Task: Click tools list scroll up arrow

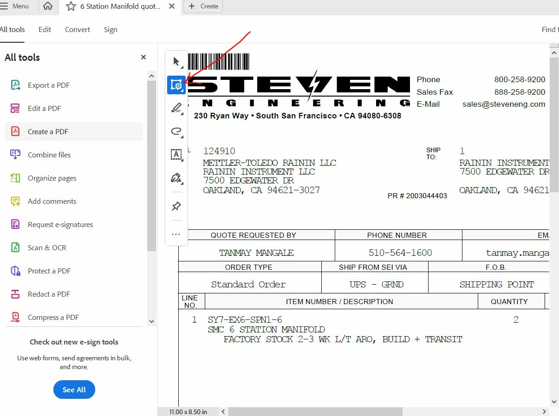Action: click(x=151, y=76)
